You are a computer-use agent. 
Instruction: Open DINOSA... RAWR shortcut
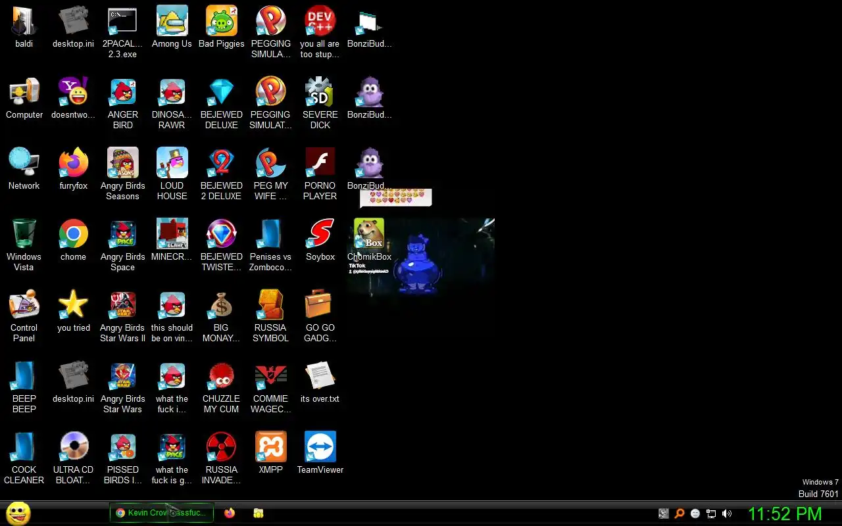click(172, 92)
